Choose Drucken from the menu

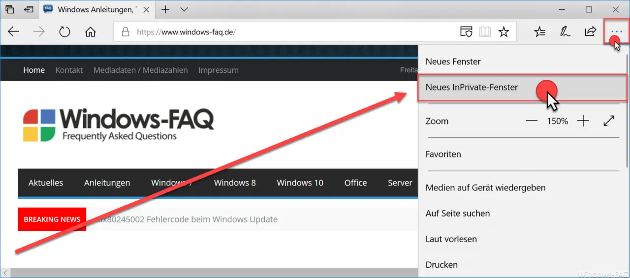523,265
